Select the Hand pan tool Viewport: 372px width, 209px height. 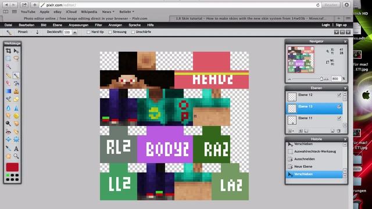click(8, 156)
